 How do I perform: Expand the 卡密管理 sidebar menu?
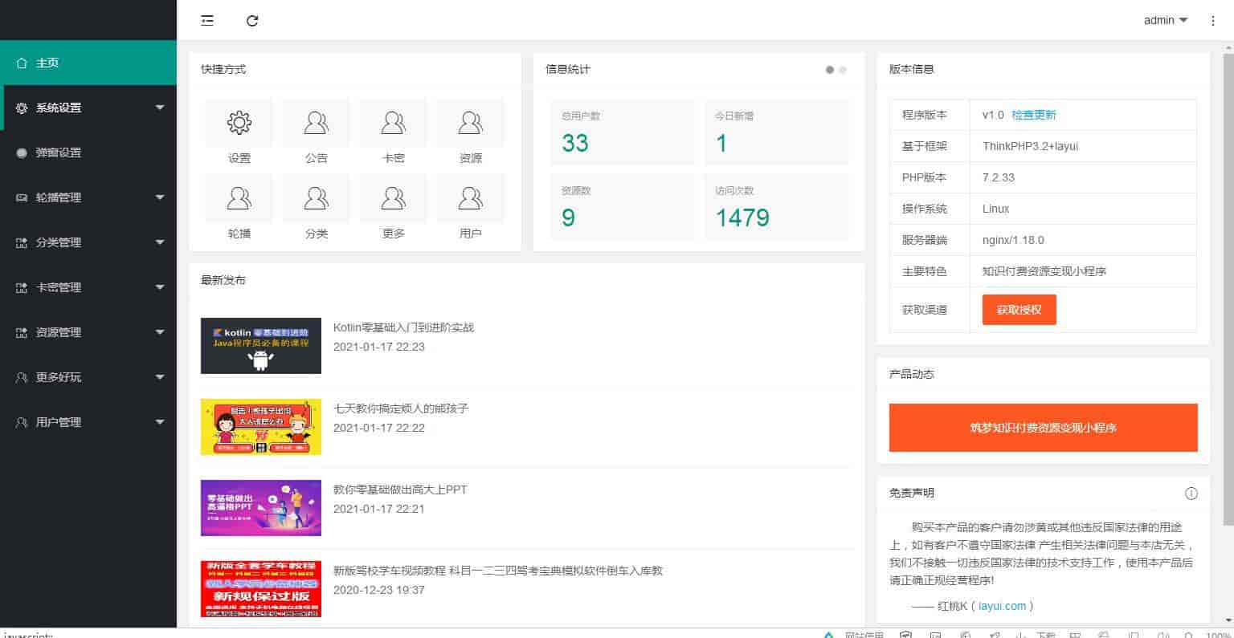[88, 287]
